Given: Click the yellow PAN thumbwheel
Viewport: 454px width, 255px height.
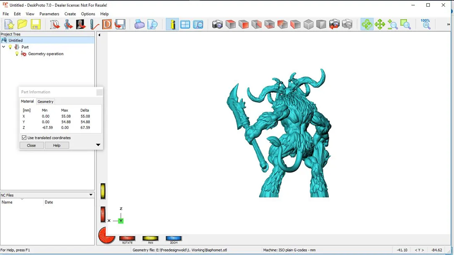Looking at the screenshot, I should 150,238.
